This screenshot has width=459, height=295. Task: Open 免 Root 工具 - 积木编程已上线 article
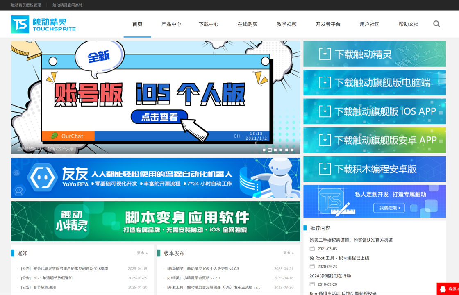[339, 258]
